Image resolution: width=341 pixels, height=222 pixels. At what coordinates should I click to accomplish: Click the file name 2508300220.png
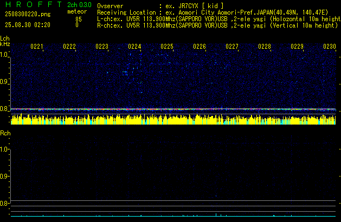click(x=28, y=14)
